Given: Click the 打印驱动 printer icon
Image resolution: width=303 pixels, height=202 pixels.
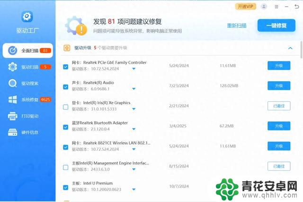Looking at the screenshot, I should 13,116.
